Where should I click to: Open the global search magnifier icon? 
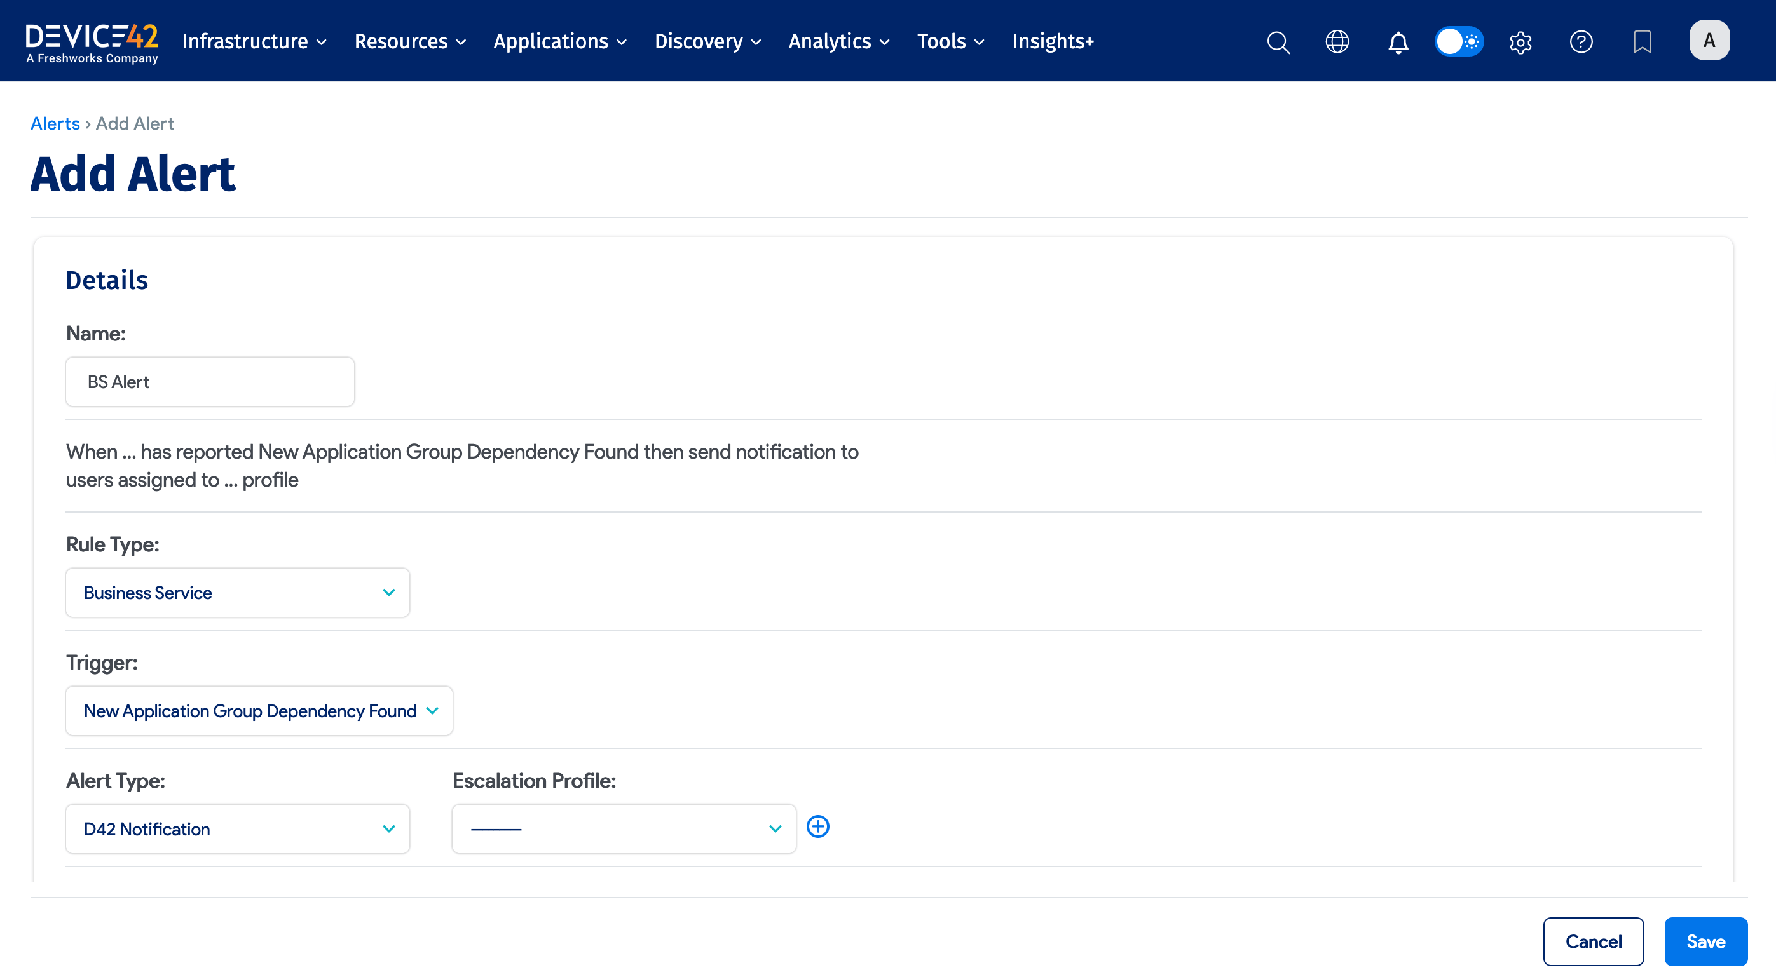[1278, 41]
